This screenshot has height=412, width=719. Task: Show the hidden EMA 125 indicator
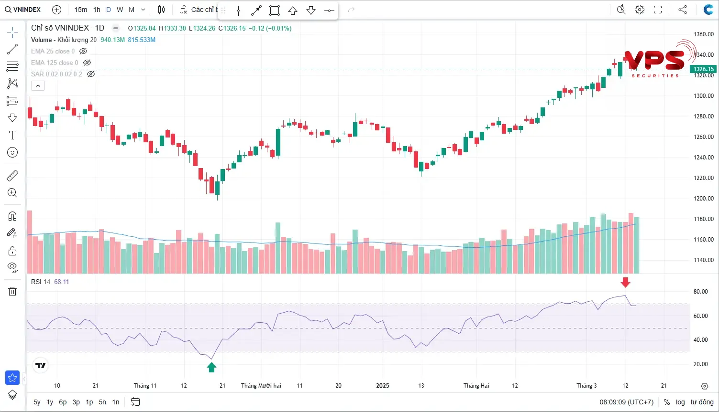(x=87, y=63)
